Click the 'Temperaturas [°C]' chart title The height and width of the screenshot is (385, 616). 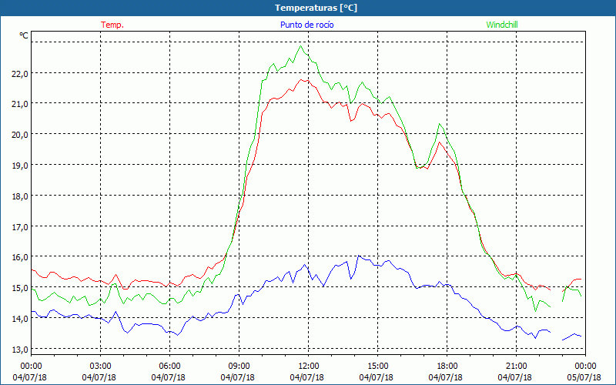click(316, 8)
